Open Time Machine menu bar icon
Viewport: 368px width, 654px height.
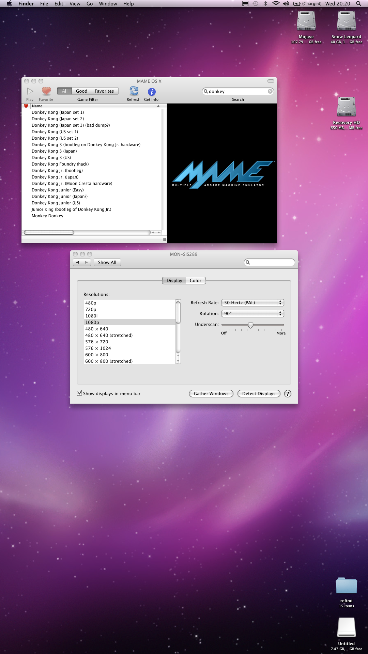click(255, 4)
